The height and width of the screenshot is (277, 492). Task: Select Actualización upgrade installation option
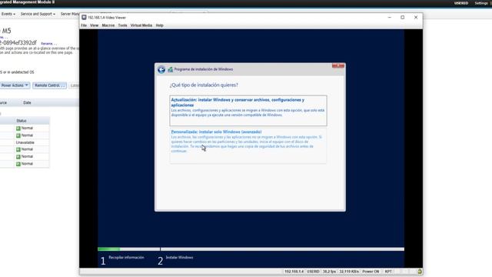coord(248,111)
